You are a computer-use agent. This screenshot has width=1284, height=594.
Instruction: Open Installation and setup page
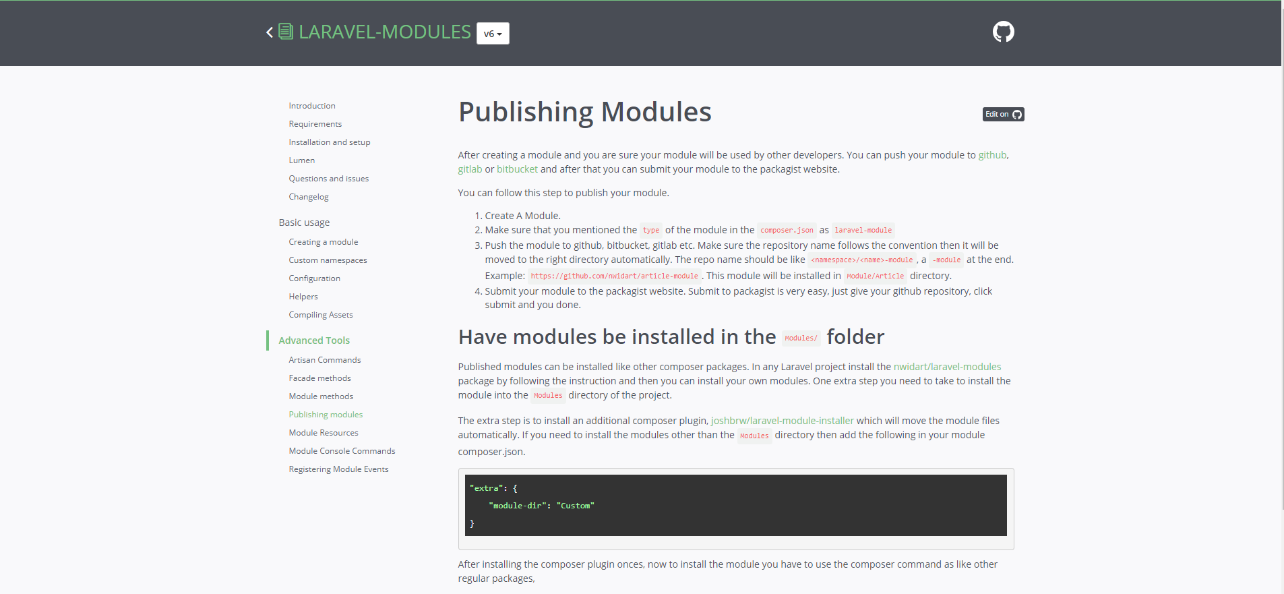tap(330, 142)
